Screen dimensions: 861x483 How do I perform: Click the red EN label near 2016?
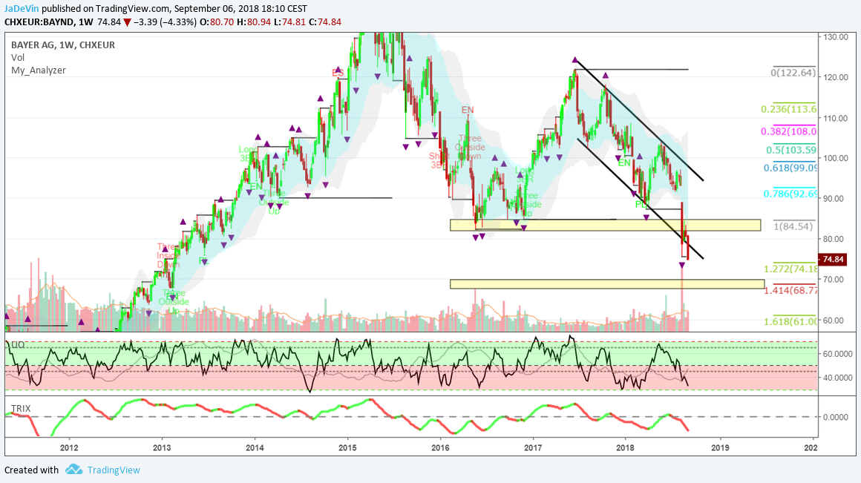tap(468, 111)
